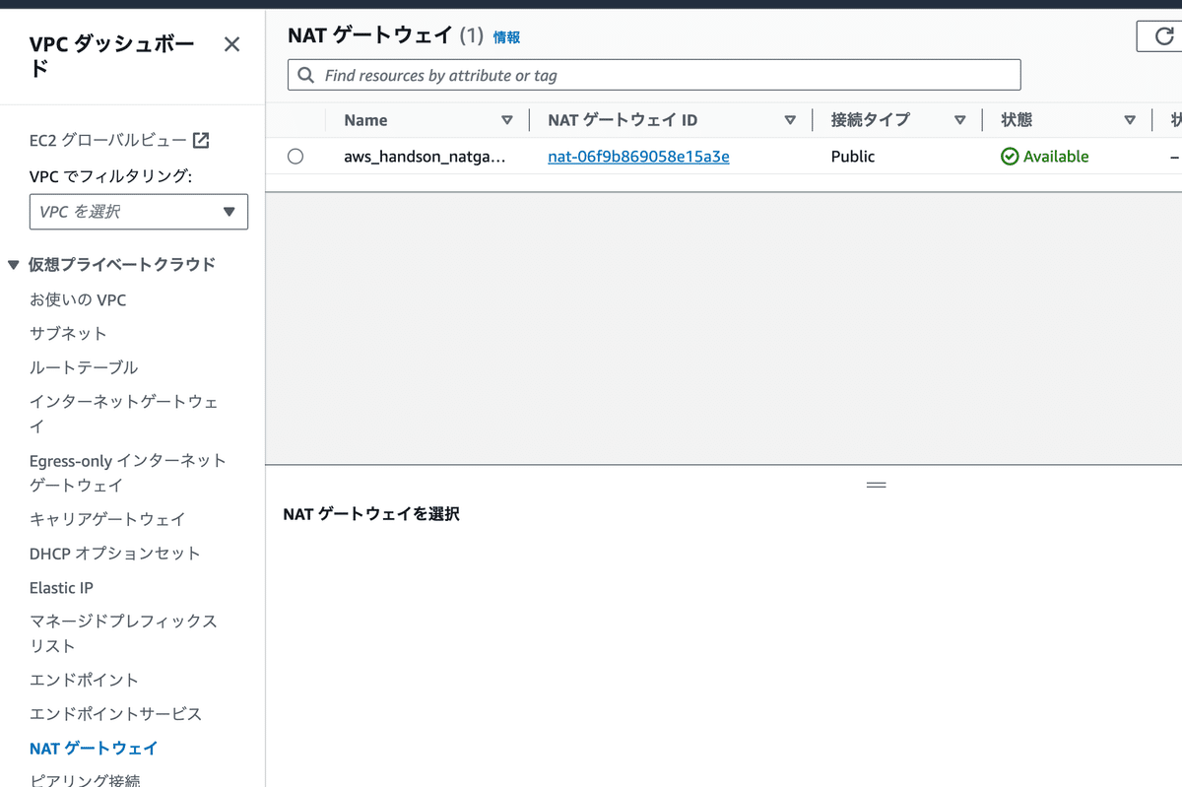This screenshot has width=1182, height=787.
Task: Collapse the 仮想プライベートクラウド section triangle
Action: 13,264
